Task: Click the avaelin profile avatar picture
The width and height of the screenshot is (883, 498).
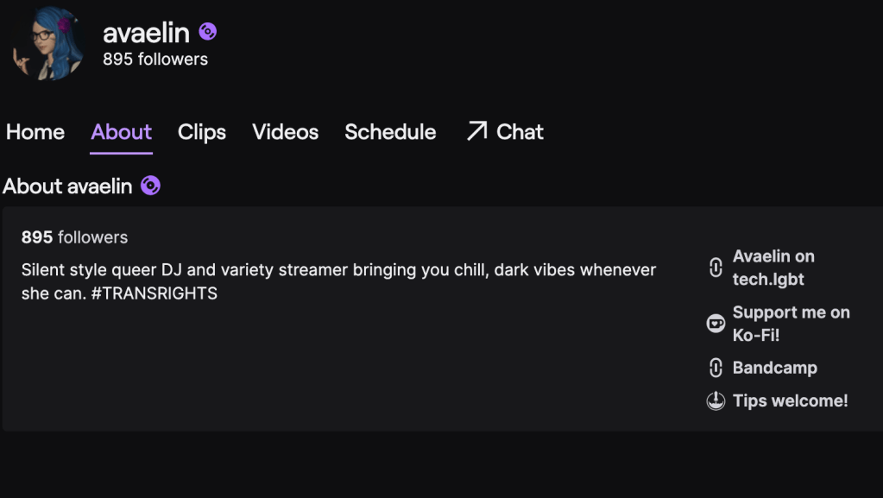Action: [48, 45]
